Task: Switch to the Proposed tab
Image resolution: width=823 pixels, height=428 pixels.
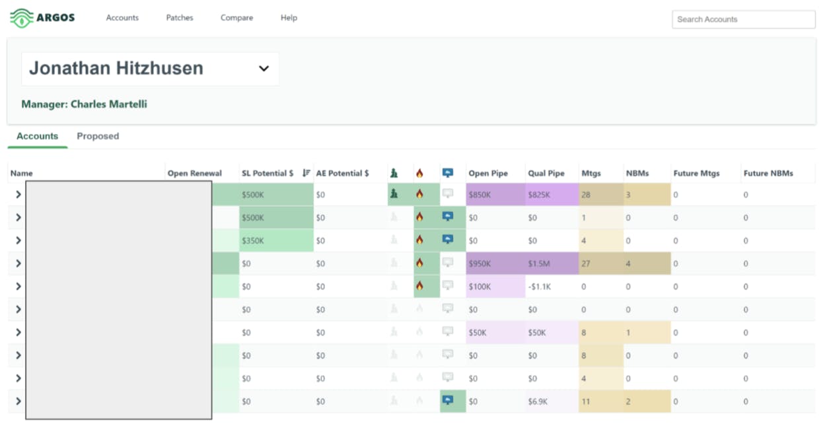Action: tap(98, 136)
